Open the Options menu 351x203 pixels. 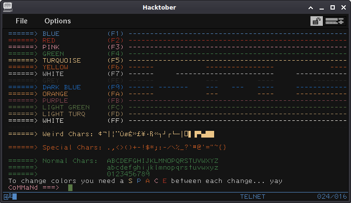point(58,21)
